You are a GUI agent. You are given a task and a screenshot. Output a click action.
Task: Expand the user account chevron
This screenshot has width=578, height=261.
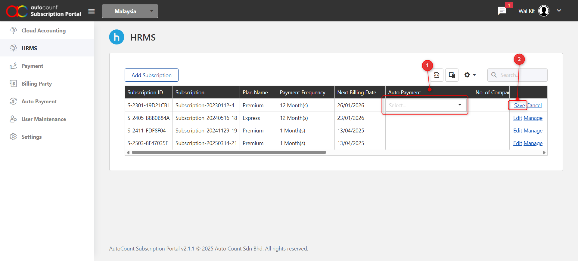coord(559,11)
